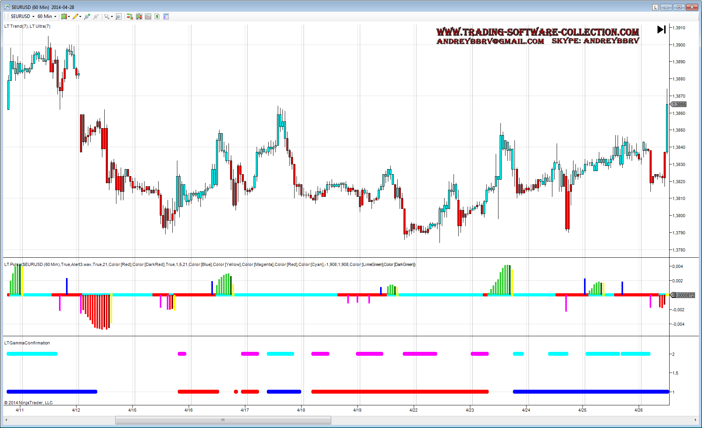Select the pencil drawing tools icon
The width and height of the screenshot is (702, 428).
[76, 16]
